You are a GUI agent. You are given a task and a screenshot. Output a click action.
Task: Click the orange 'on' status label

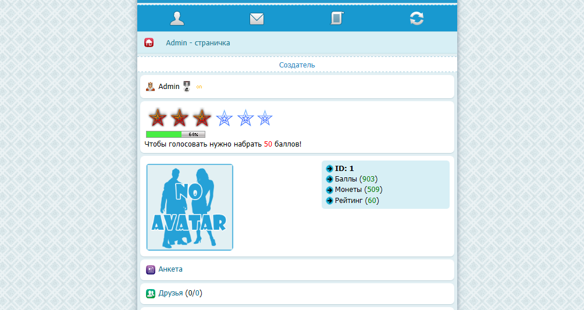point(200,87)
